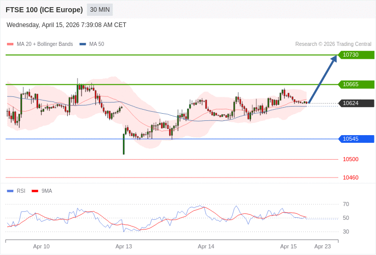Click the blue 10545 pivot price tag
This screenshot has width=376, height=255.
[x=356, y=139]
